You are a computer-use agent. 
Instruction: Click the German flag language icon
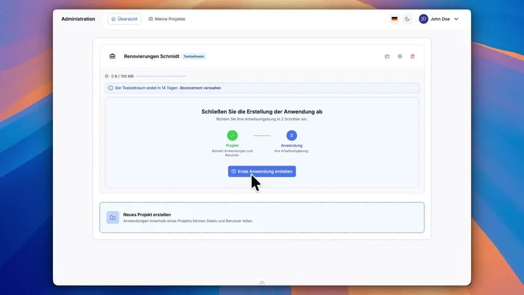click(394, 19)
